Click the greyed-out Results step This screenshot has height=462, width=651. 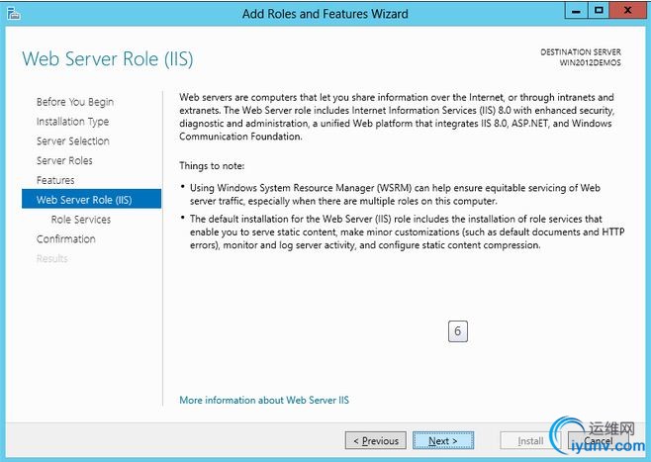(51, 258)
